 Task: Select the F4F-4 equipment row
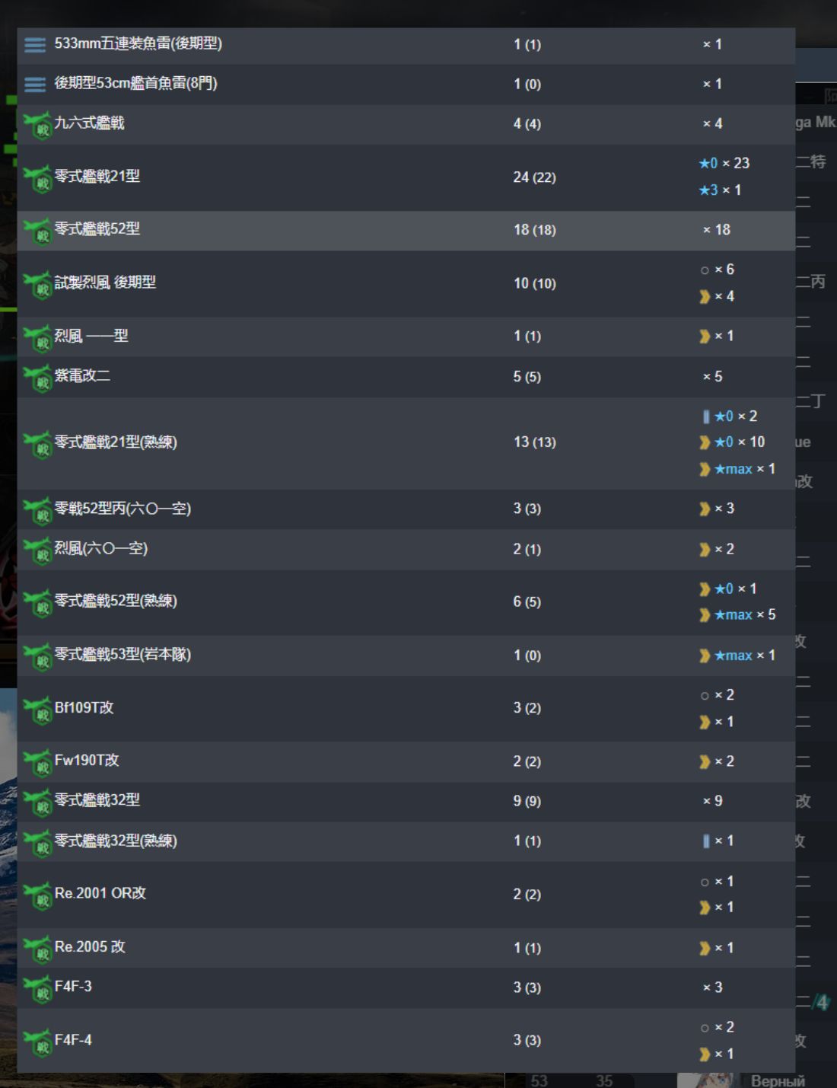pyautogui.click(x=406, y=1041)
